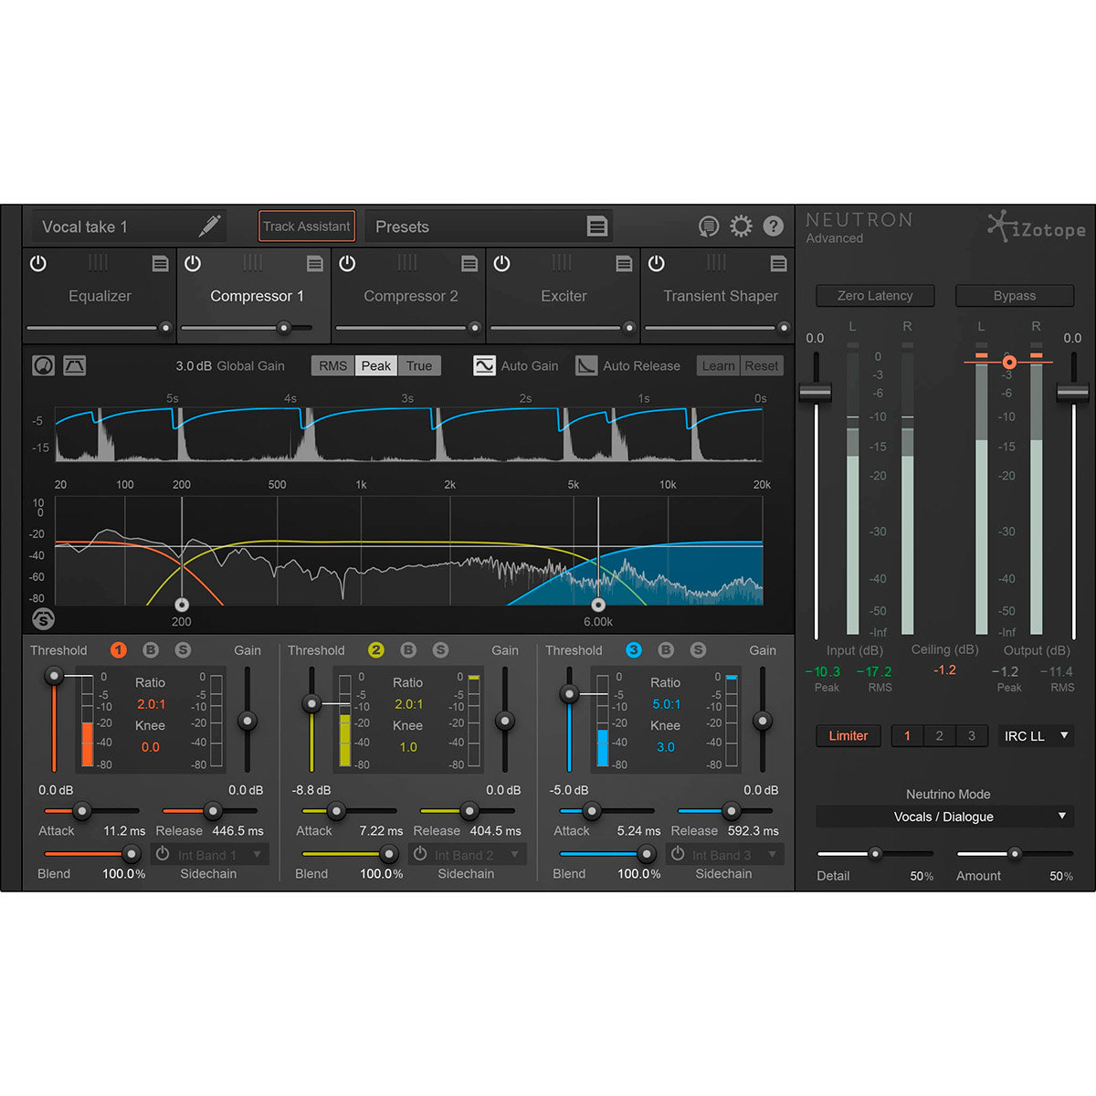
Task: Toggle power on the Transient Shaper module
Action: pyautogui.click(x=657, y=263)
